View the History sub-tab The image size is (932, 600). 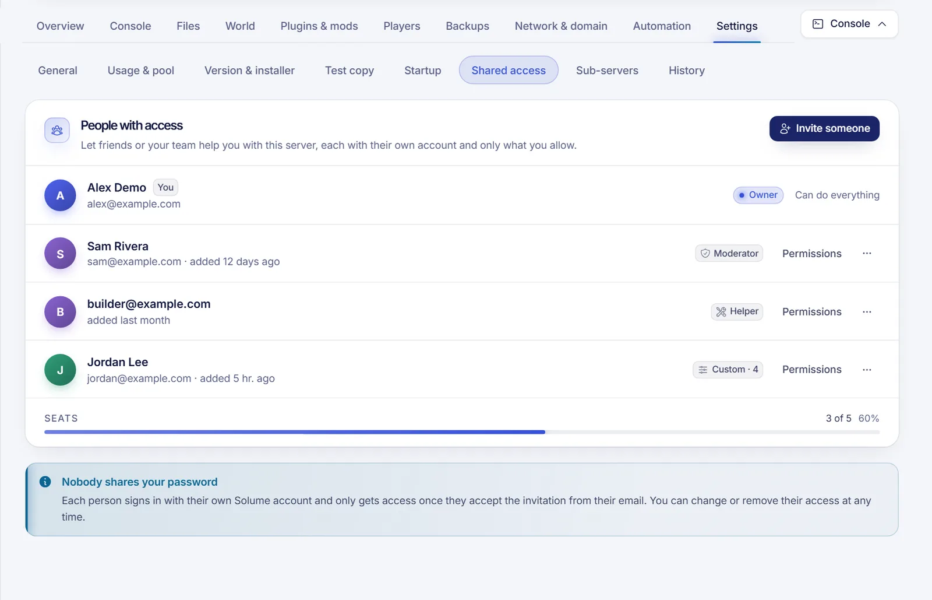[687, 71]
